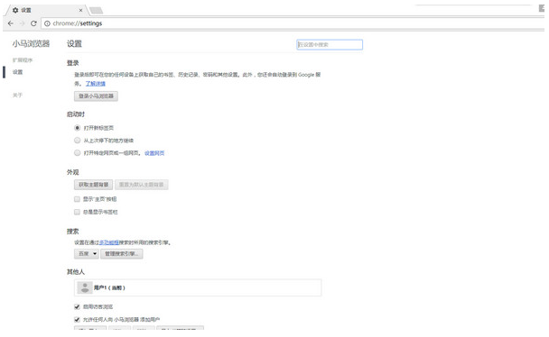The height and width of the screenshot is (337, 549).
Task: Click the site info icon in address bar
Action: pos(47,23)
